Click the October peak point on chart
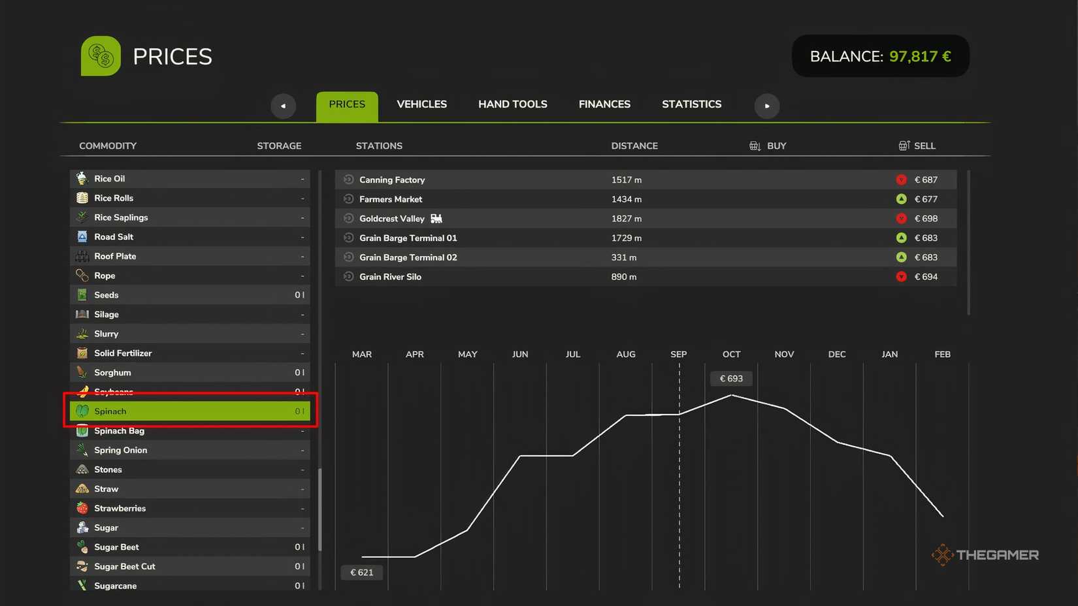The image size is (1078, 606). (732, 395)
